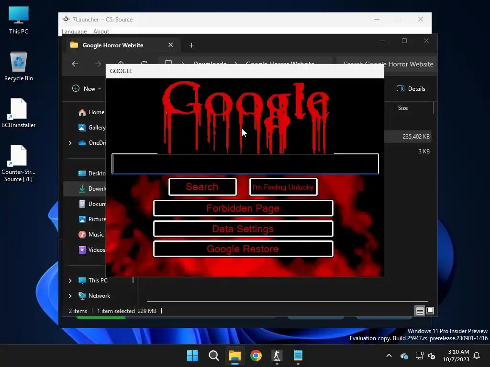Open File Explorer from taskbar
The width and height of the screenshot is (490, 367).
pyautogui.click(x=234, y=356)
